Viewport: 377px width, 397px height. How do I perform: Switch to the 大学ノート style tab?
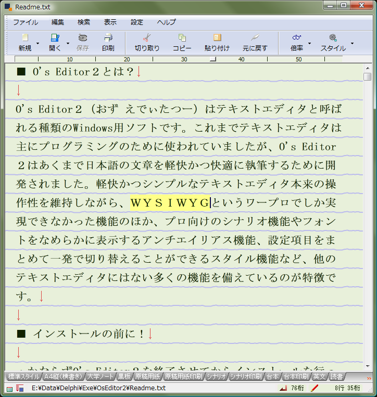coord(100,376)
